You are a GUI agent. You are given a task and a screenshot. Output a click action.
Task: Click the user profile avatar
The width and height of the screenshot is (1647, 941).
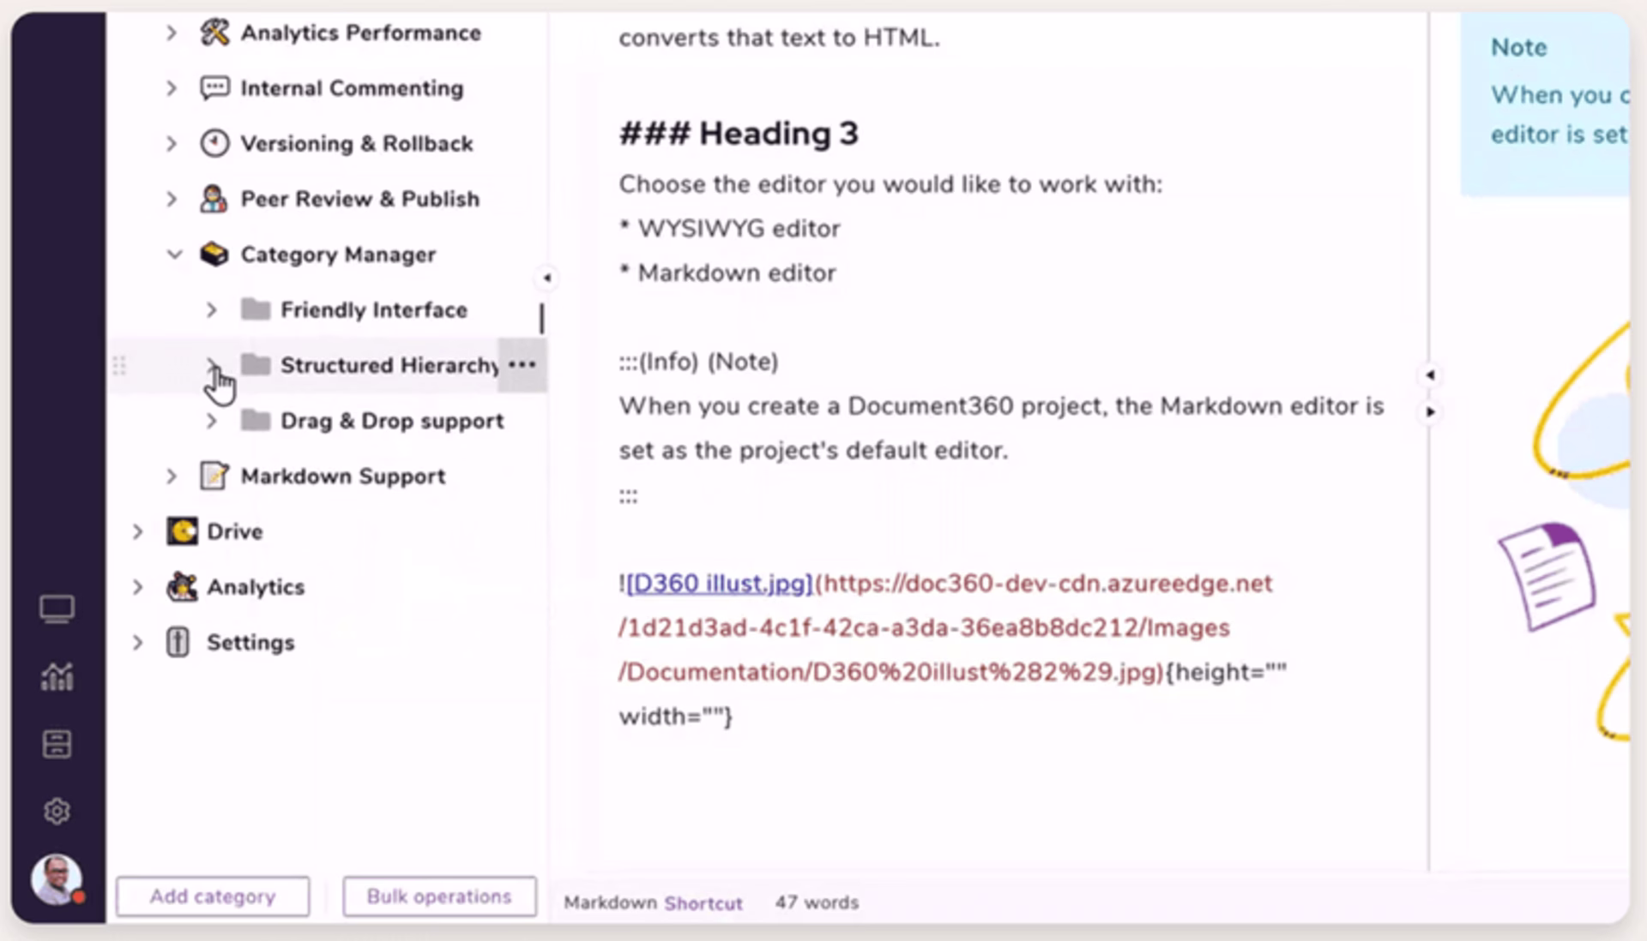tap(57, 879)
